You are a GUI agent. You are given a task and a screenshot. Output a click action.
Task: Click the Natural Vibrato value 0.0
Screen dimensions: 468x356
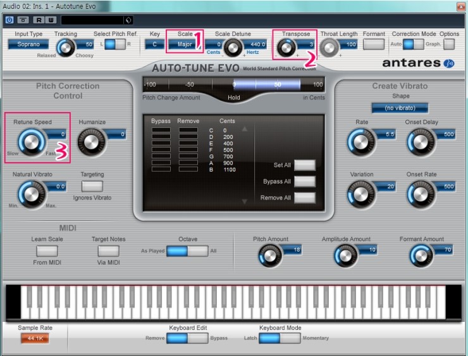coord(56,186)
